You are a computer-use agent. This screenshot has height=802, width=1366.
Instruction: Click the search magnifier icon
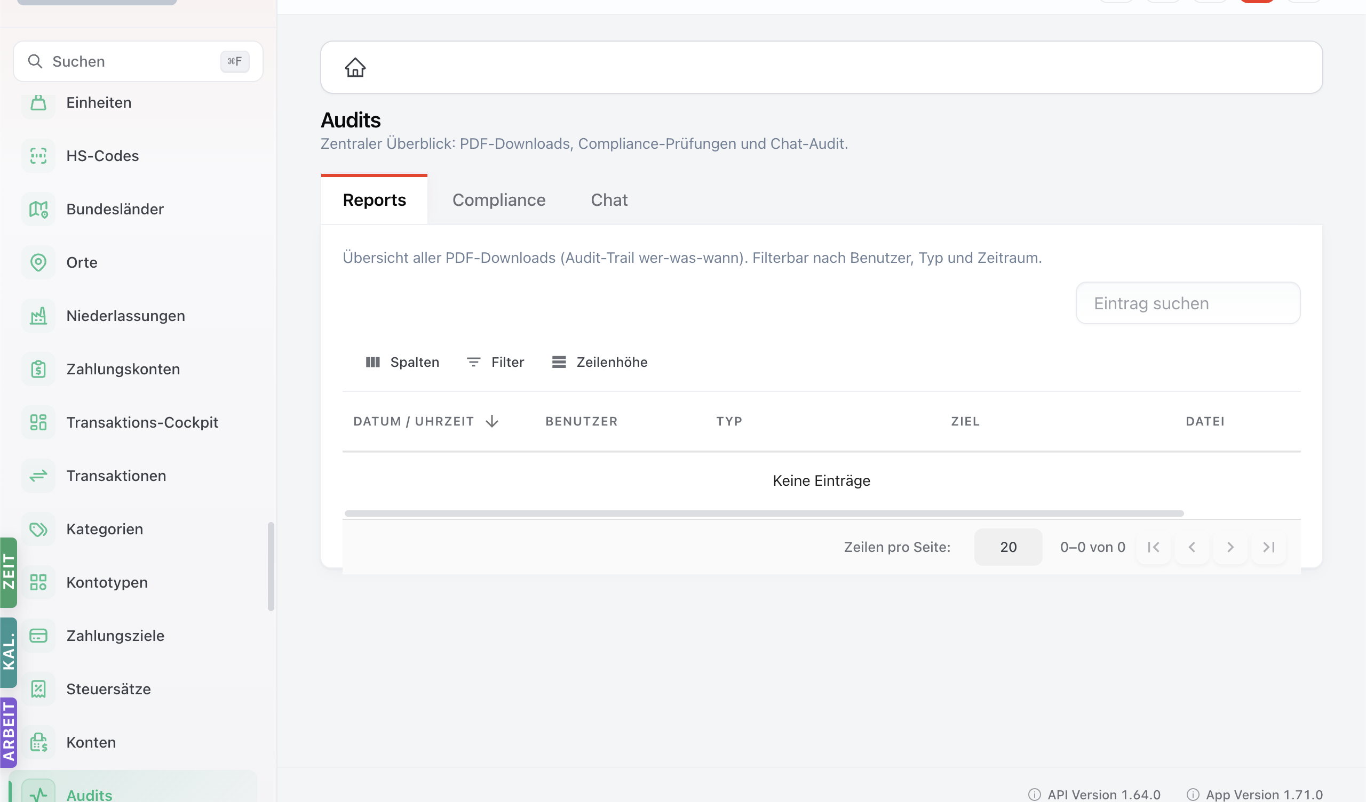[35, 61]
